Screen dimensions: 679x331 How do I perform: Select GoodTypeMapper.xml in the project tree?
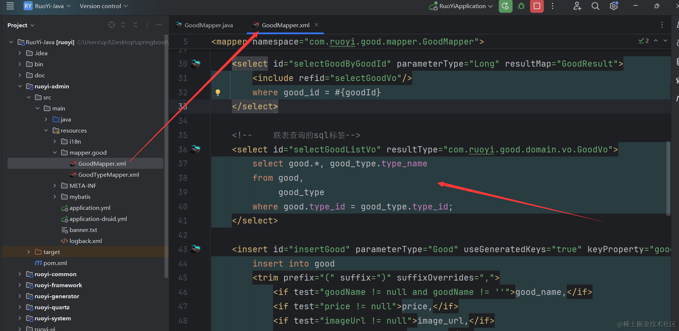point(109,175)
